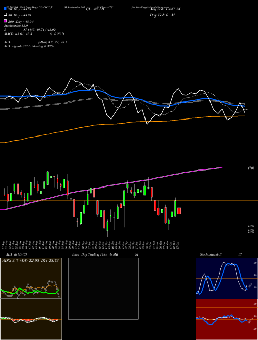
Task: Select the '50 Day - 45.91' legend text
Action: [20, 15]
